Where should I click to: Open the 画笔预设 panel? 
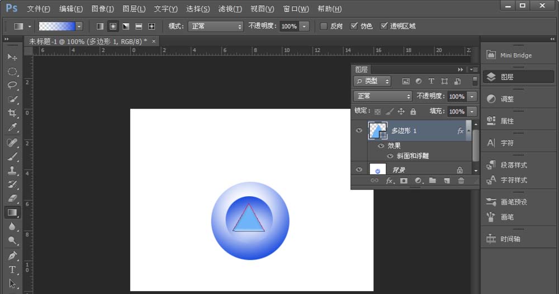point(513,202)
